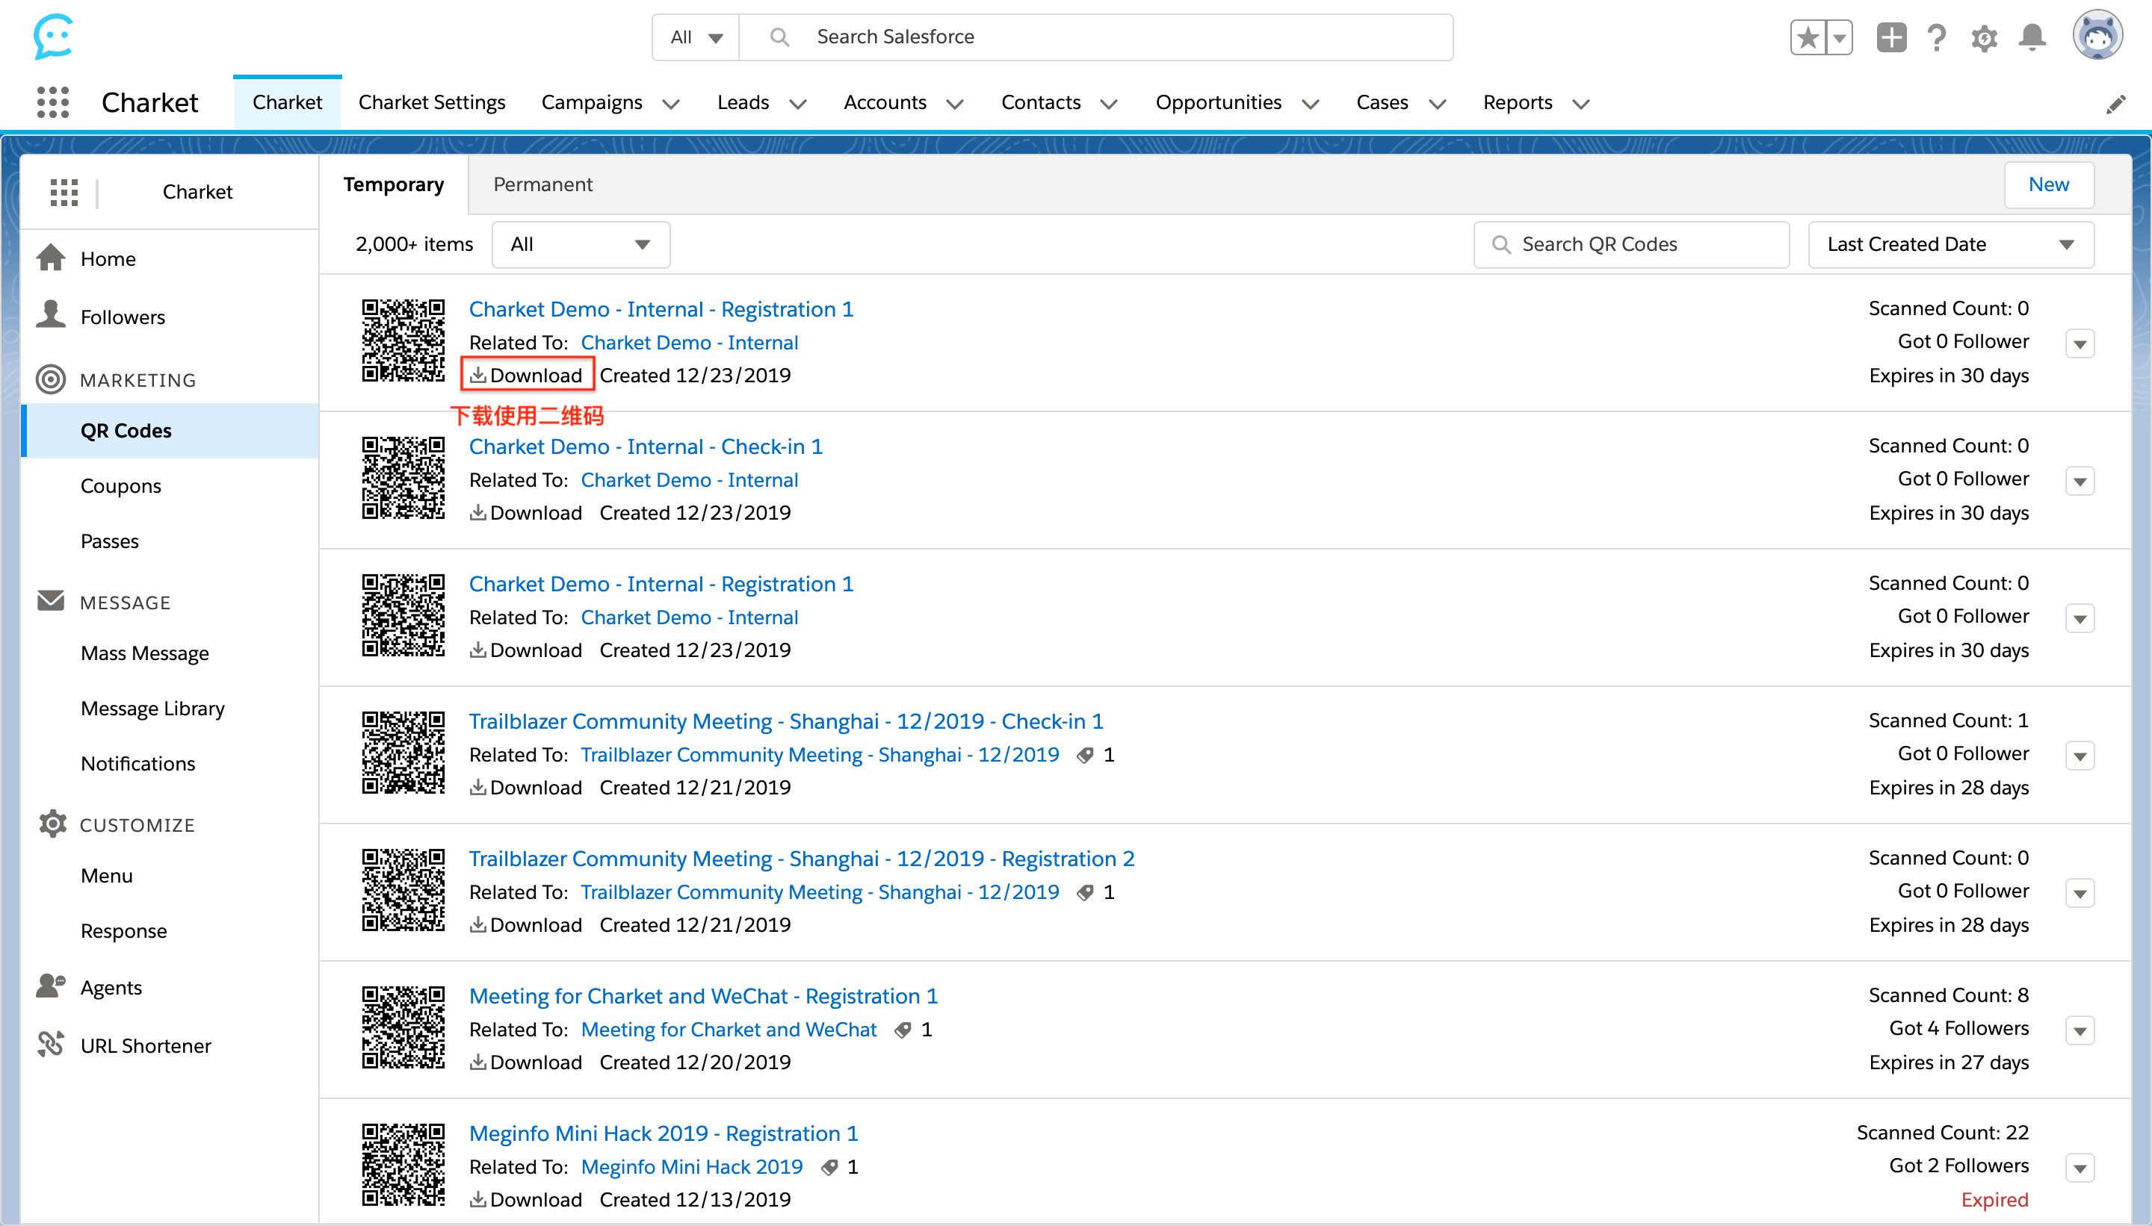Open Meeting for Charket and WeChat - Registration 1 link
This screenshot has width=2152, height=1226.
click(x=702, y=995)
